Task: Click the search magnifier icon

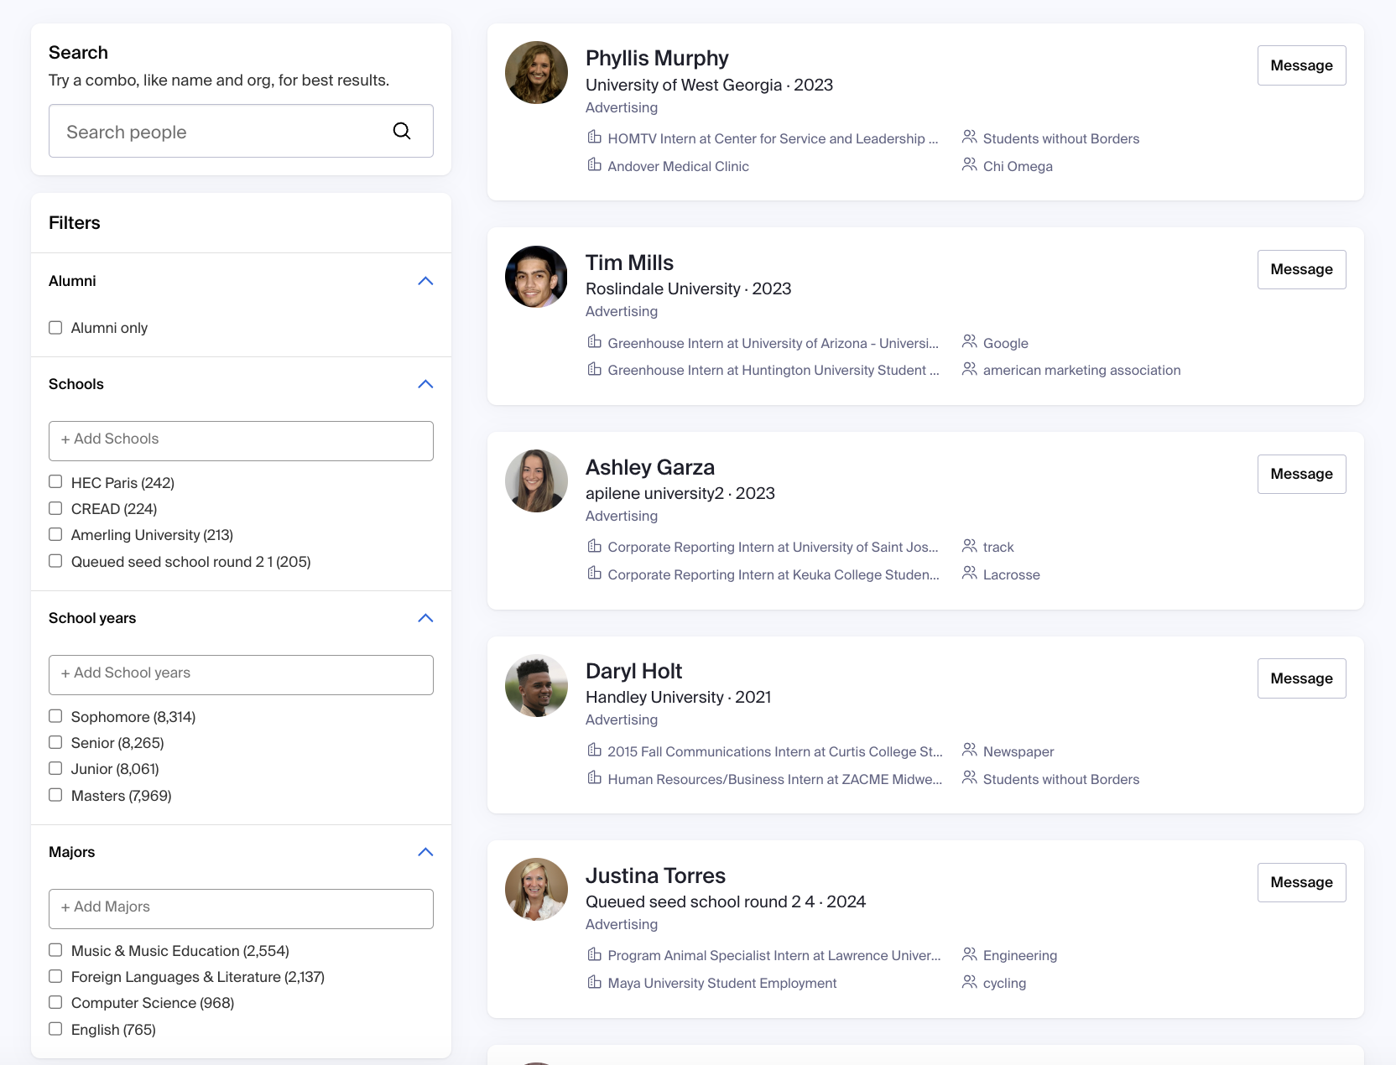Action: [401, 131]
